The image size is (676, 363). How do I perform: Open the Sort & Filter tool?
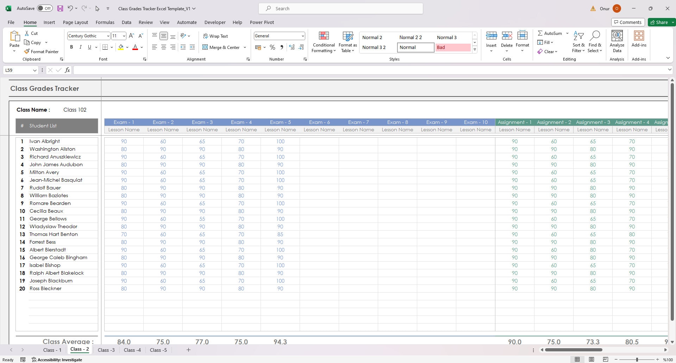(x=578, y=42)
